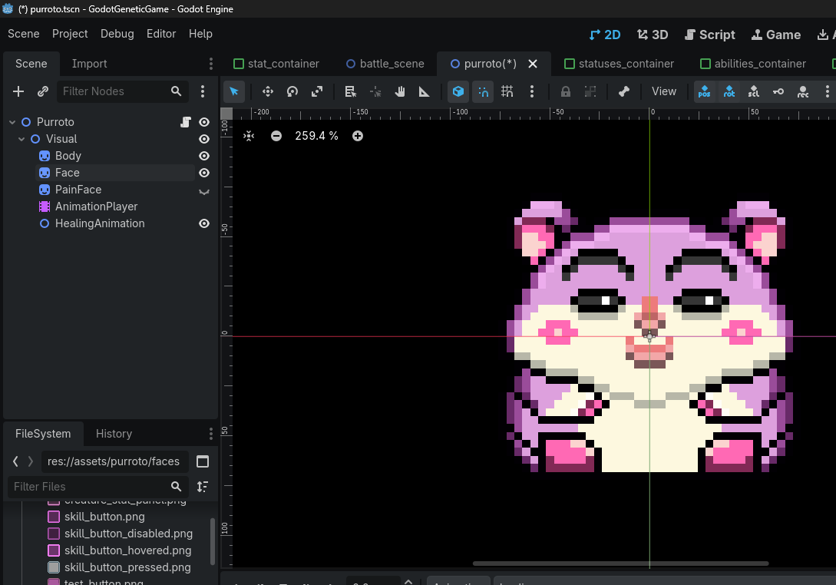Toggle grid snap in the toolbar
Viewport: 836px width, 585px height.
[507, 91]
